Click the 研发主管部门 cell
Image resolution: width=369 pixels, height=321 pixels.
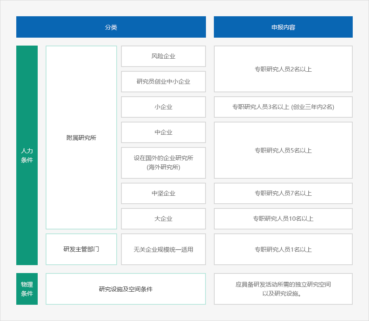(x=81, y=249)
